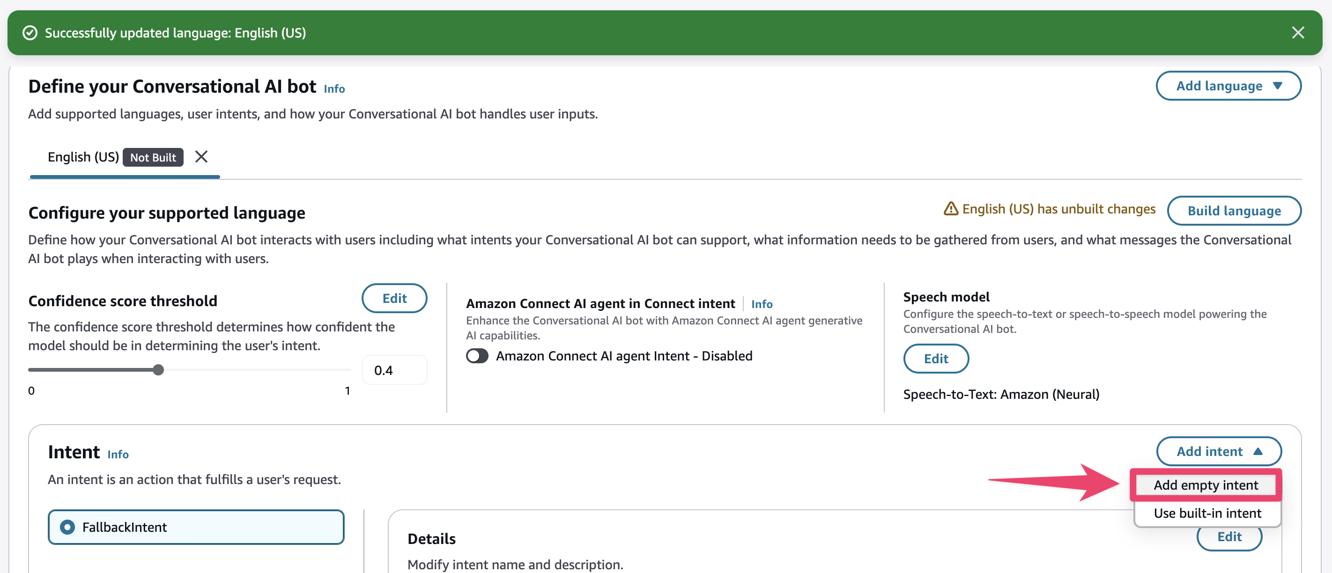Click the 0.4 threshold value field

[x=394, y=370]
